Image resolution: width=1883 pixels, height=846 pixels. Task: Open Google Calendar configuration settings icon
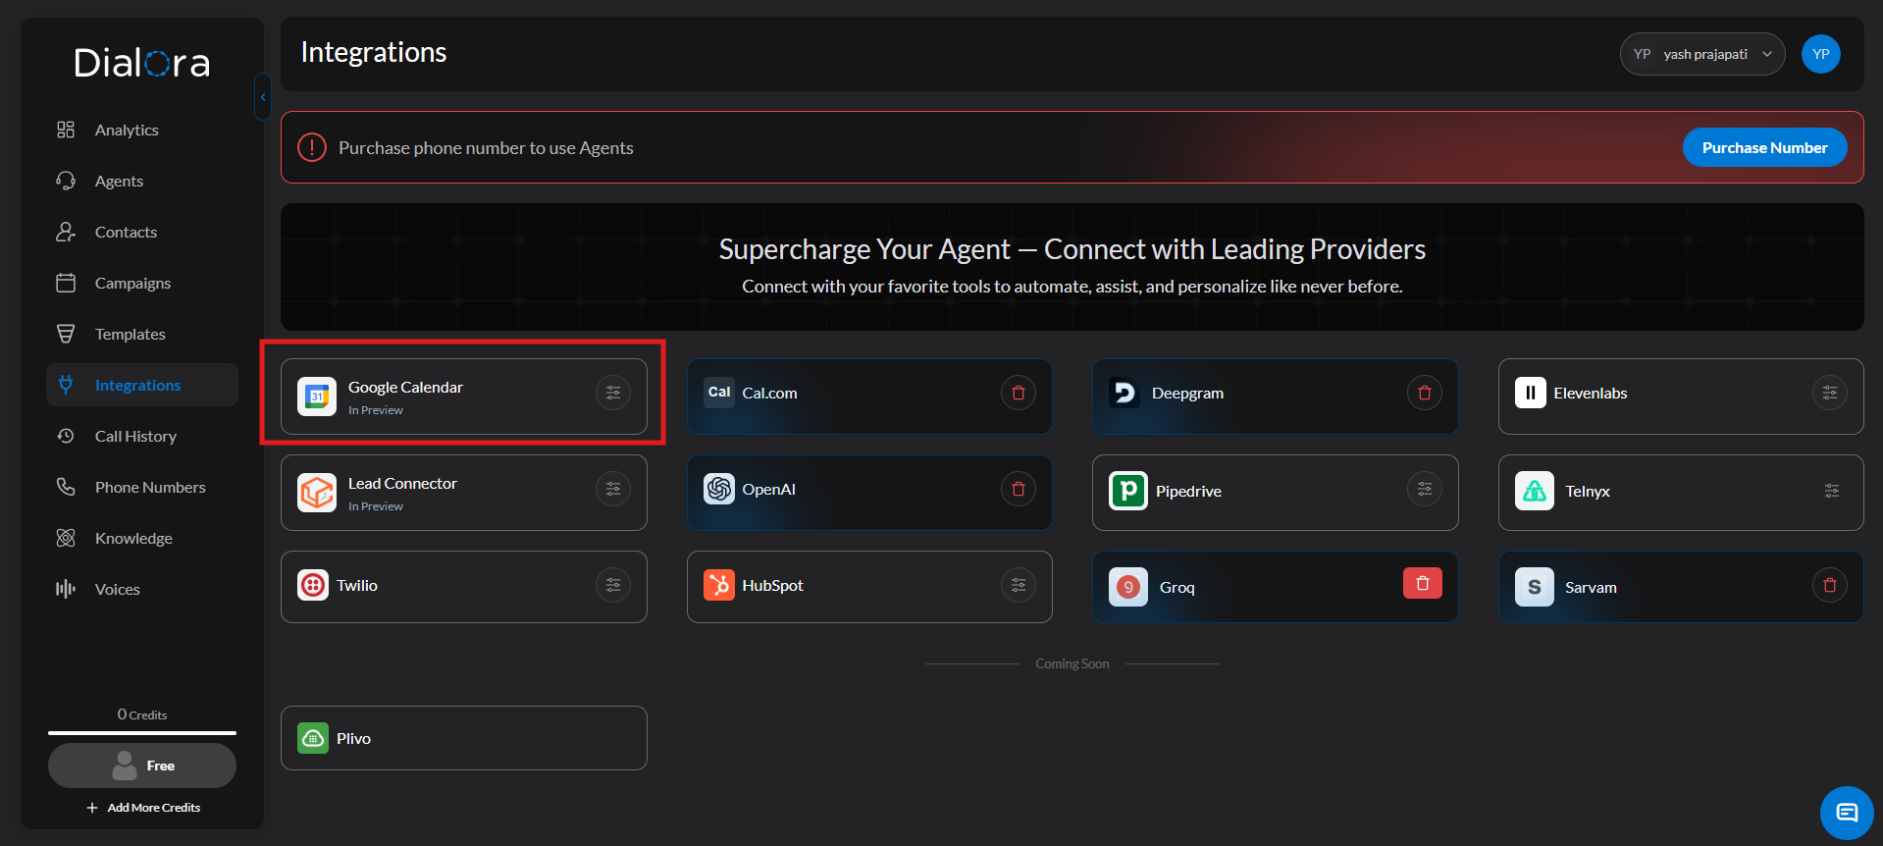tap(612, 393)
